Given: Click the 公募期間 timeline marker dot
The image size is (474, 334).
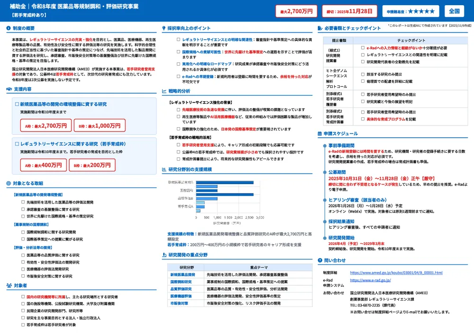Looking at the screenshot, I should pyautogui.click(x=324, y=172).
